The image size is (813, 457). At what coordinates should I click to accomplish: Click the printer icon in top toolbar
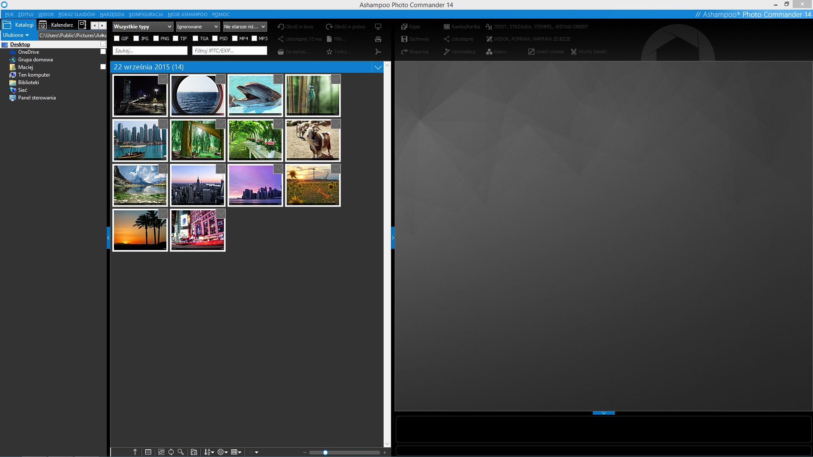tap(378, 39)
